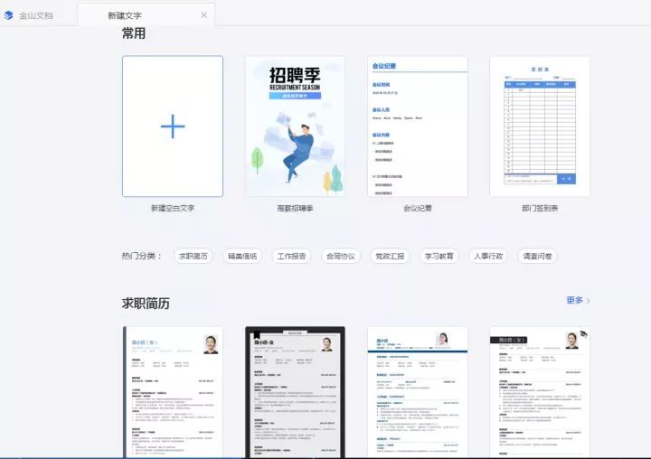Viewport: 651px width, 459px height.
Task: Switch to the 金山文档 tab
Action: (x=35, y=15)
